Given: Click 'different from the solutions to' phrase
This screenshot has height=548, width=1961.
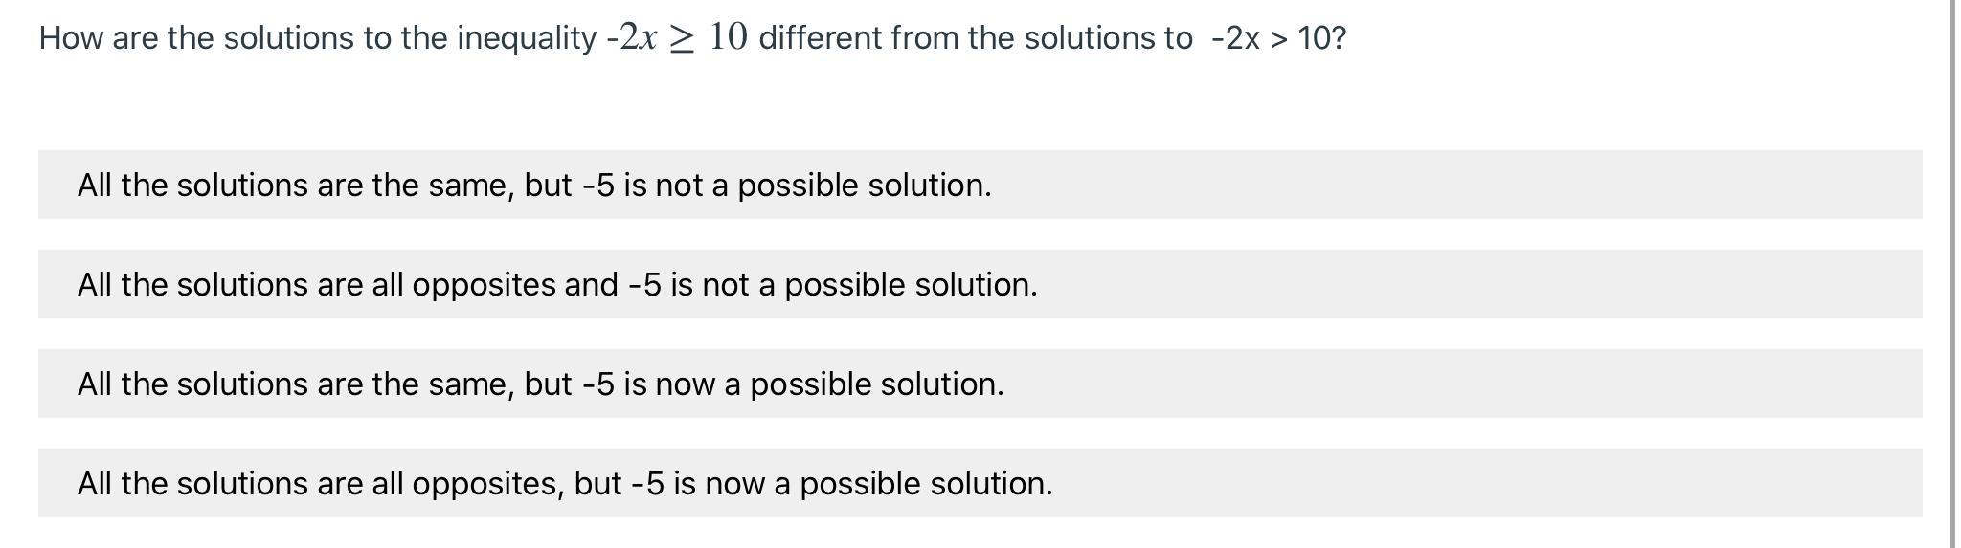Looking at the screenshot, I should pos(976,38).
